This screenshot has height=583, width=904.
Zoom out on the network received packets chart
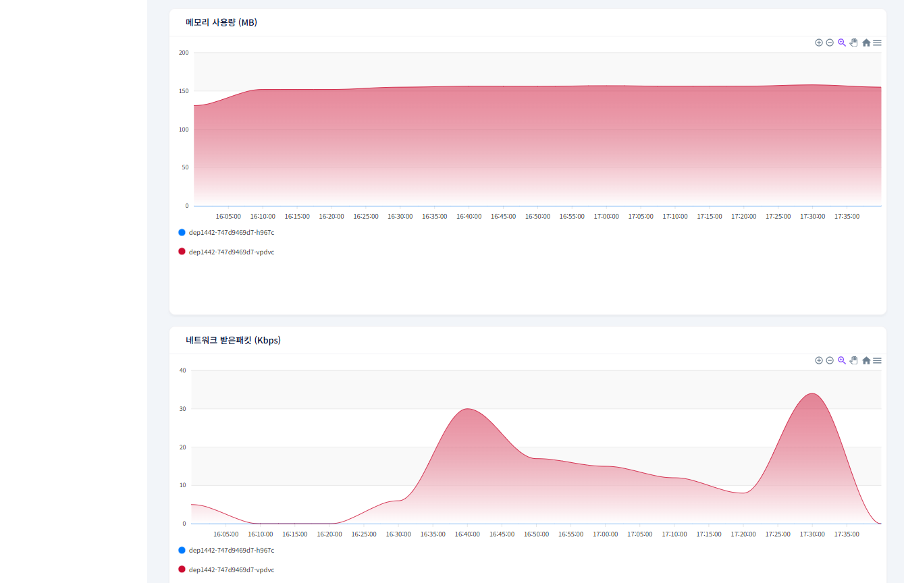[x=830, y=360]
